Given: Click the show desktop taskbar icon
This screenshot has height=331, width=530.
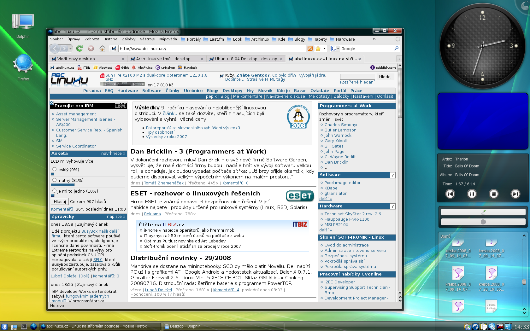Looking at the screenshot, I should tap(14, 327).
